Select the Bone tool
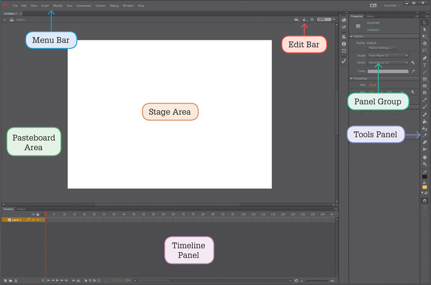The image size is (431, 285). (x=425, y=114)
